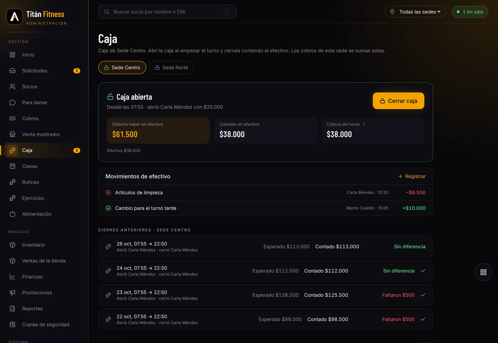Viewport: 498px width, 343px height.
Task: Open the Solicitudes inbox icon in sidebar
Action: pyautogui.click(x=12, y=71)
